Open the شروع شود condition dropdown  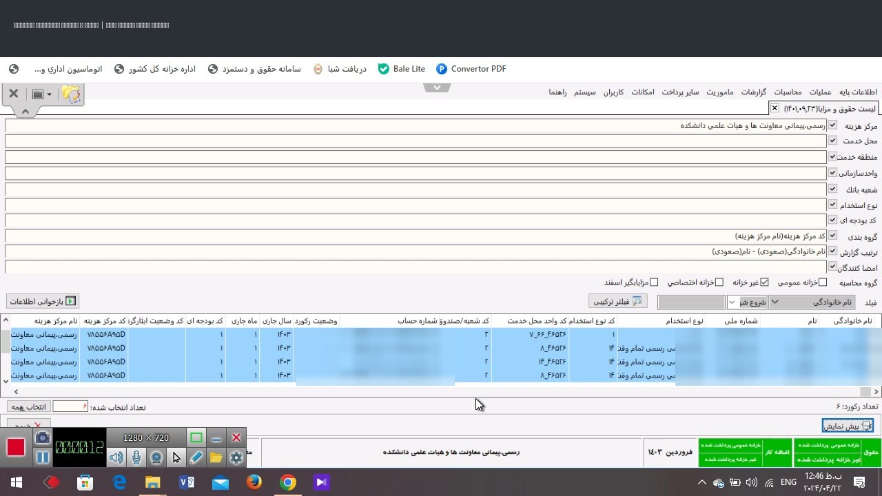(747, 302)
